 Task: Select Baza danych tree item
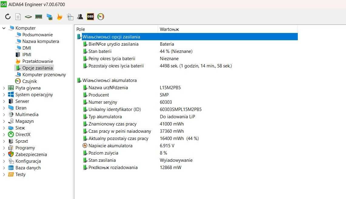(28, 168)
